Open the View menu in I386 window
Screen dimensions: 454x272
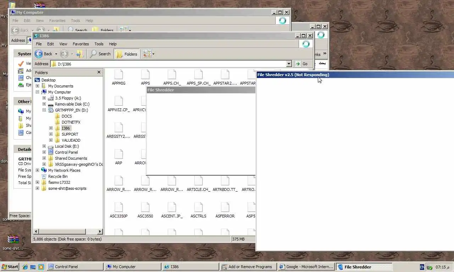(63, 44)
